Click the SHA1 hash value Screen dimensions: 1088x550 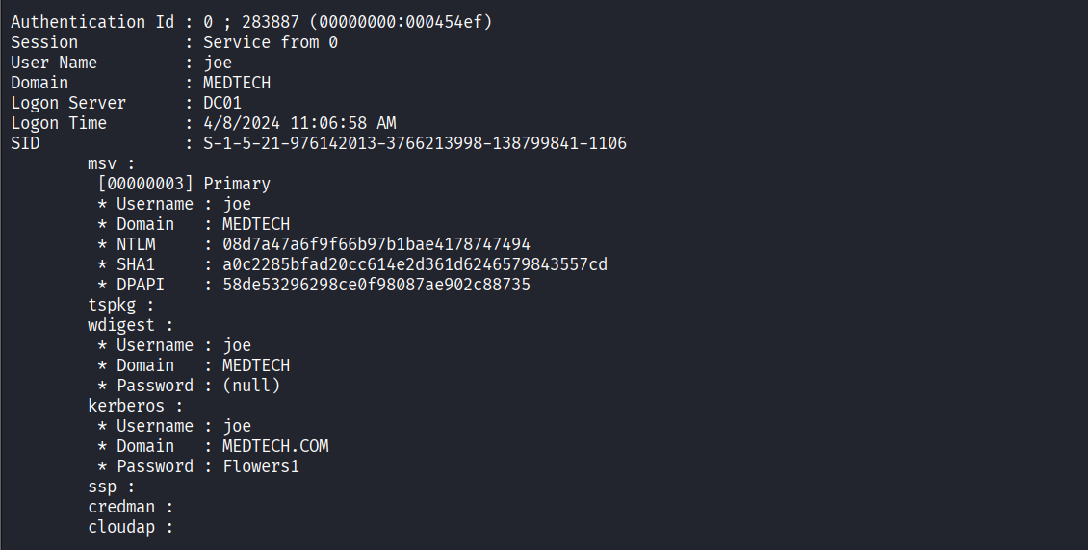click(x=414, y=264)
